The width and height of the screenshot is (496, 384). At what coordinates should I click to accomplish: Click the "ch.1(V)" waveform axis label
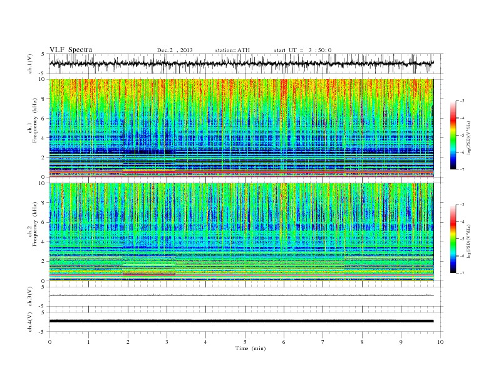pos(30,63)
